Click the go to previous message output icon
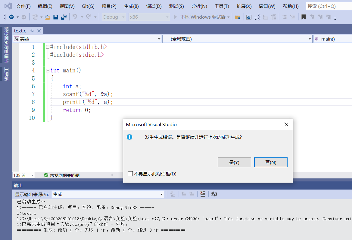 point(184,194)
